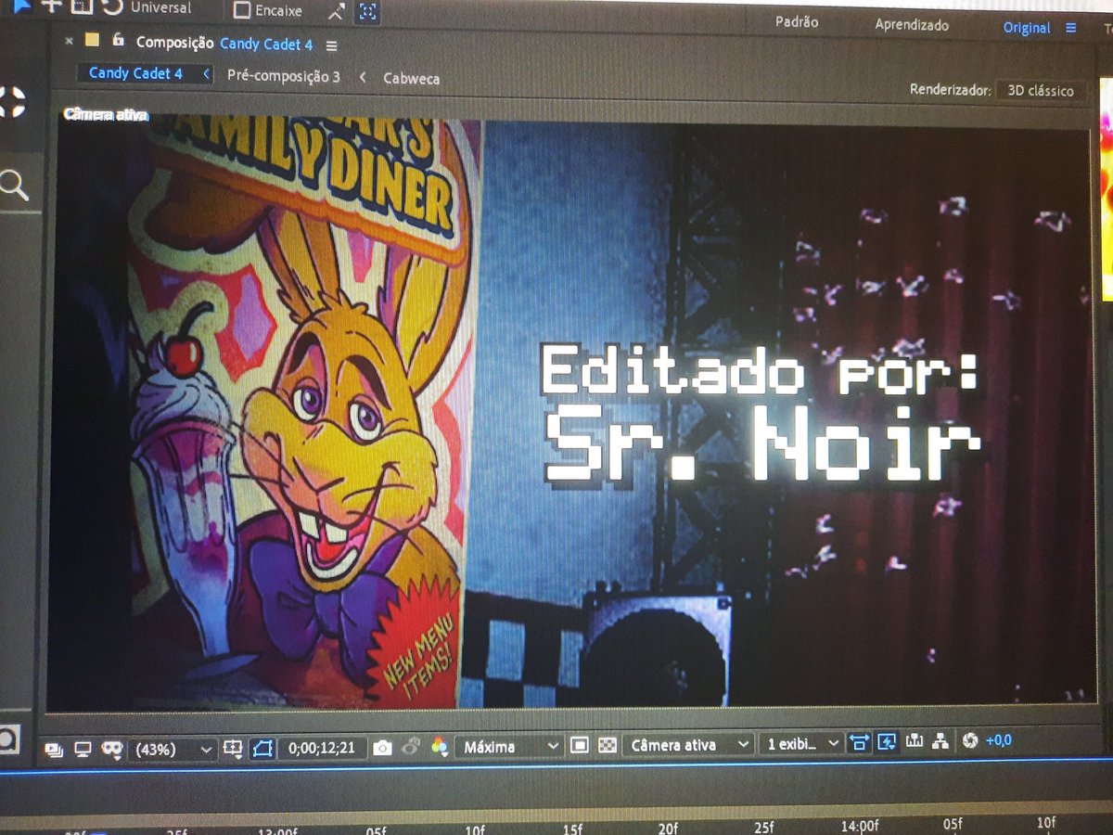Open the show channel and color management icon
This screenshot has height=835, width=1113.
pos(439,746)
